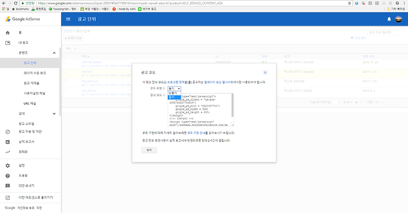Select Ad units in the sidebar
The image size is (408, 213).
30,63
